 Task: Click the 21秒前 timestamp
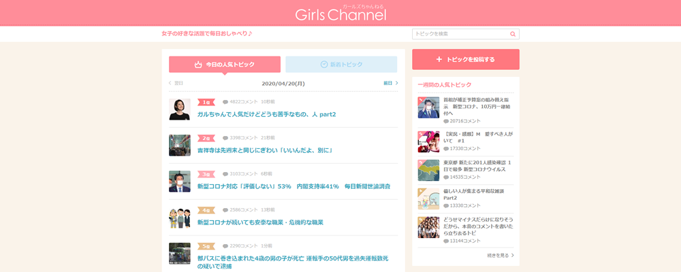tap(268, 139)
